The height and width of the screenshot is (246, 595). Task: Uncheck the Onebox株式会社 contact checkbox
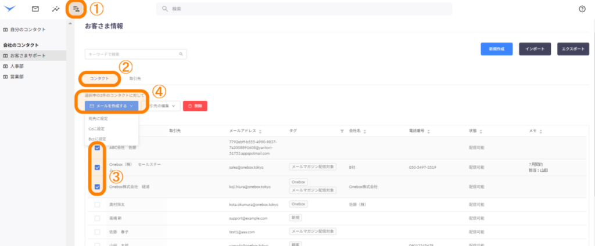(x=97, y=187)
